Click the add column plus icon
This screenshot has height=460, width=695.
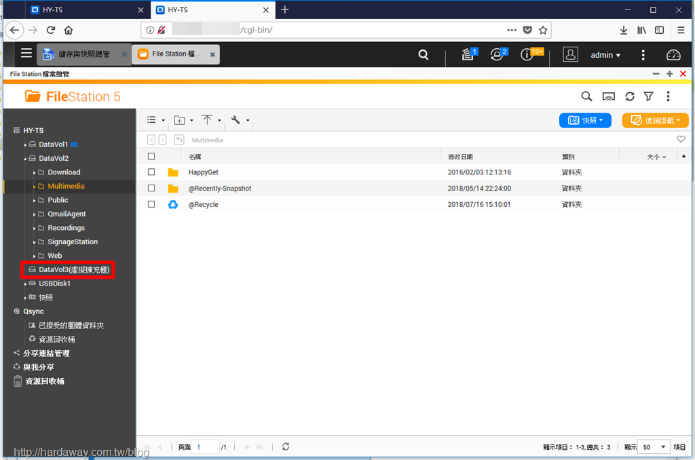point(684,157)
